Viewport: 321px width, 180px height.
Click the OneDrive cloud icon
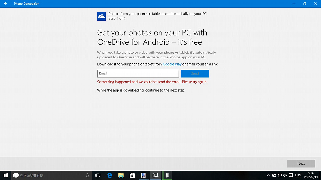(101, 16)
